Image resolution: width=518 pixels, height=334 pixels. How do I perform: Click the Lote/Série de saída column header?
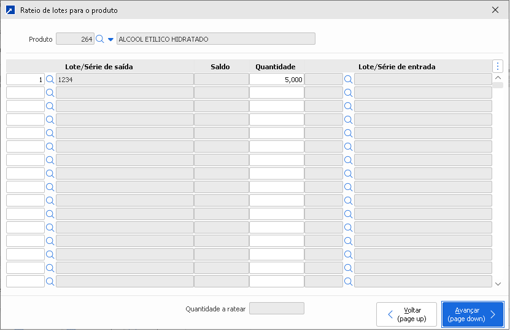[99, 66]
